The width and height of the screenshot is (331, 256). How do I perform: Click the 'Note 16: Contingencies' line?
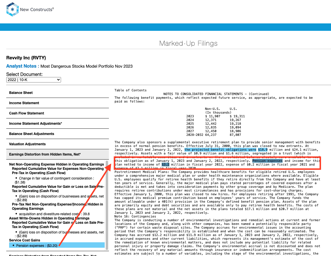135,216
